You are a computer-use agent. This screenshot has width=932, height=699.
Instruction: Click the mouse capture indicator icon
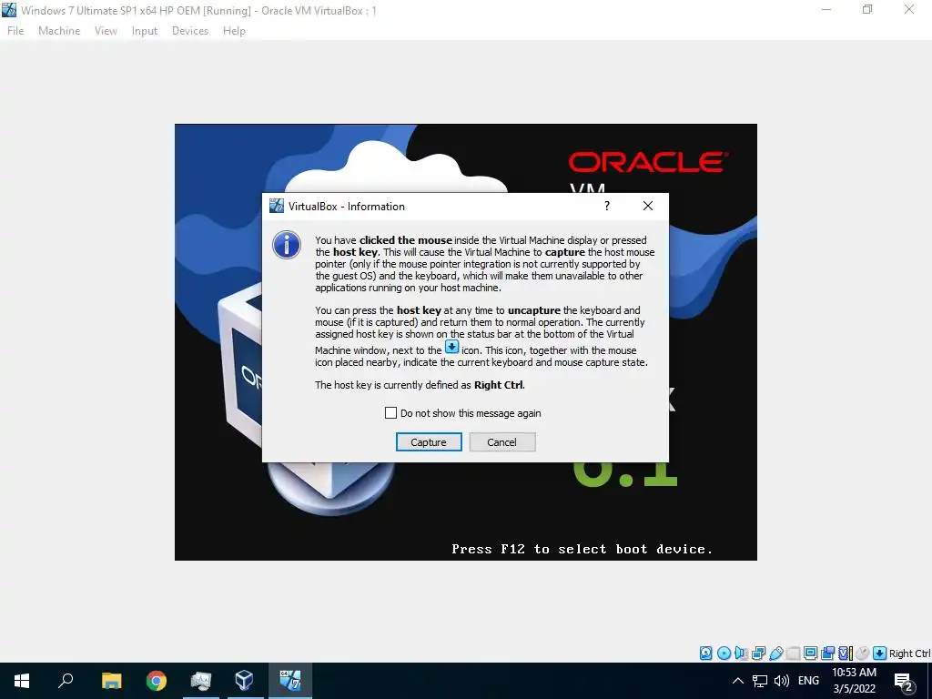(863, 653)
